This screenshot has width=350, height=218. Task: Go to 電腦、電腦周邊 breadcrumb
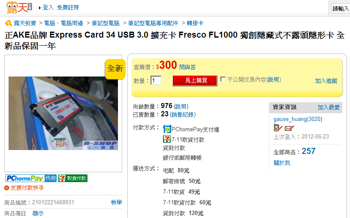63,23
